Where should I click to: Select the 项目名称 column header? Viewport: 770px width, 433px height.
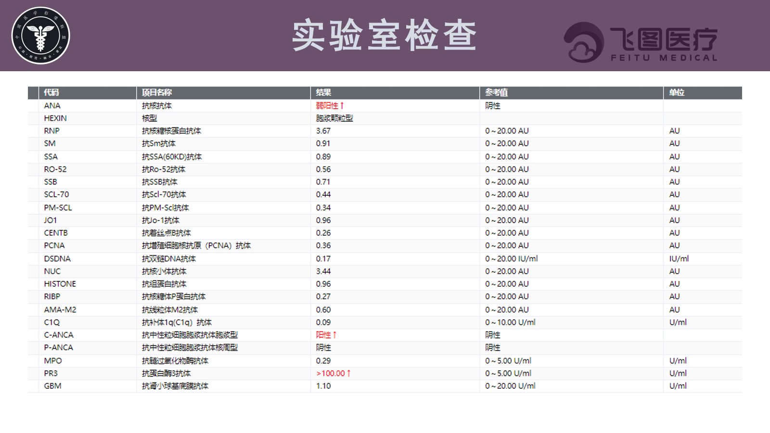[x=157, y=92]
